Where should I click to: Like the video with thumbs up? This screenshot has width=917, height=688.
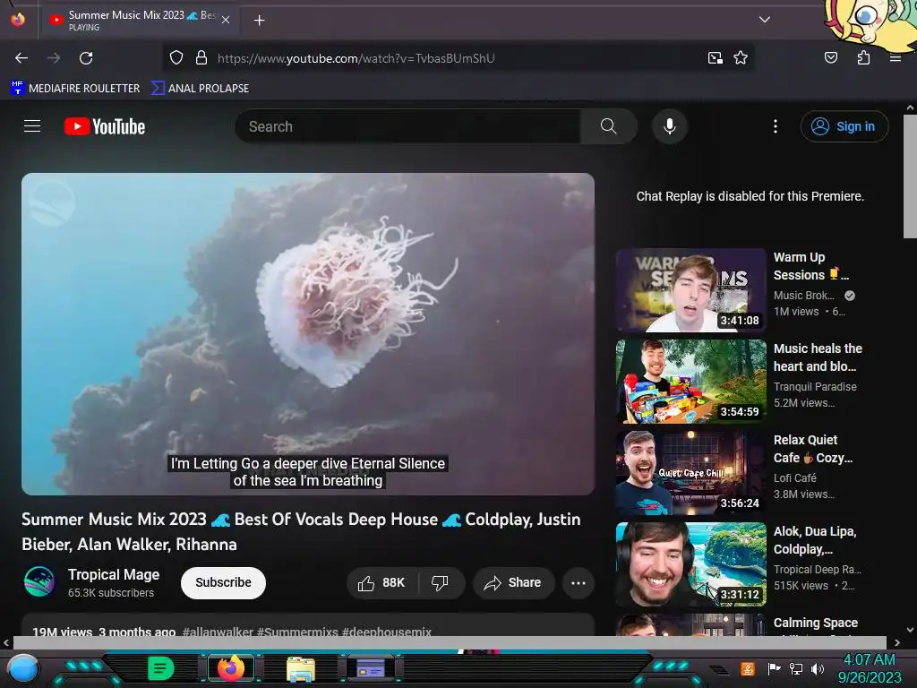(382, 582)
